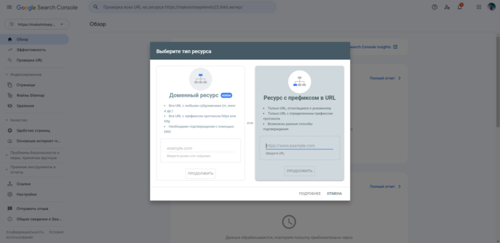500x243 pixels.
Task: Click the Ресурс с префиксом в URL heading
Action: tap(299, 98)
